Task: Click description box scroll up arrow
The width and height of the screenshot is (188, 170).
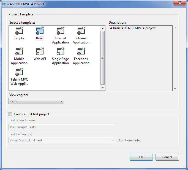Action: tap(175, 28)
